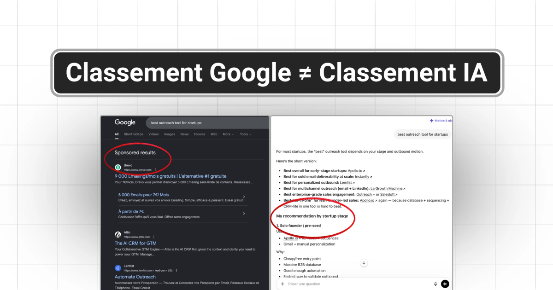Image resolution: width=553 pixels, height=290 pixels.
Task: Click the chevron beside 'À partir de 7€'
Action: coord(244,214)
